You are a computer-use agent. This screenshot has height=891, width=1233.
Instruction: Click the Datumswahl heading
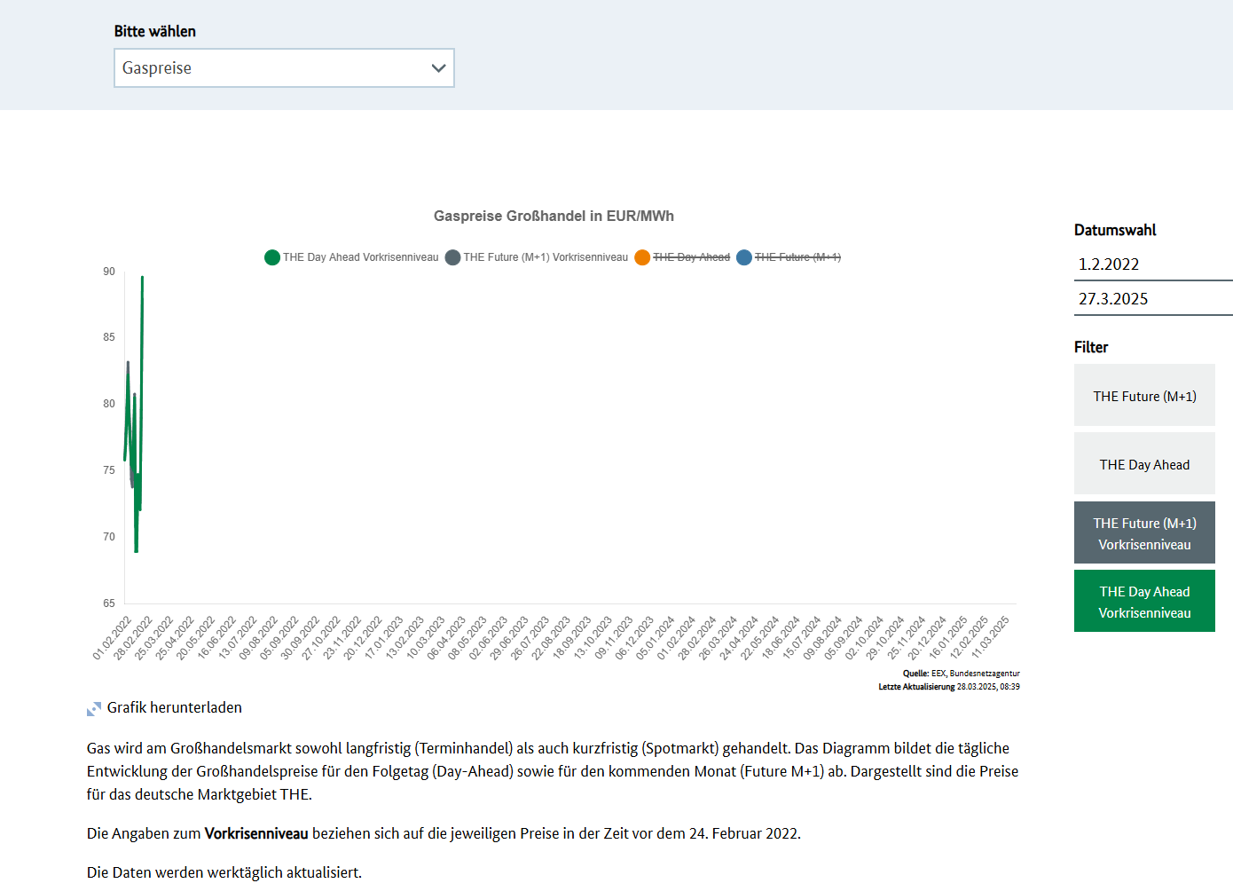click(1115, 230)
